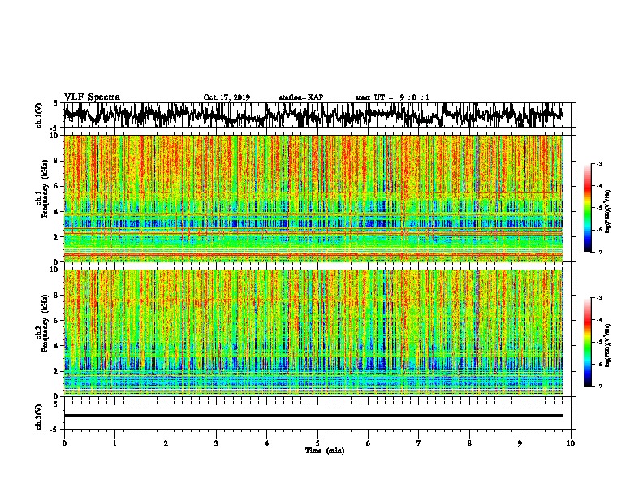Image resolution: width=643 pixels, height=497 pixels.
Task: Click the ch.3 flat black voltage trace
Action: tap(313, 416)
